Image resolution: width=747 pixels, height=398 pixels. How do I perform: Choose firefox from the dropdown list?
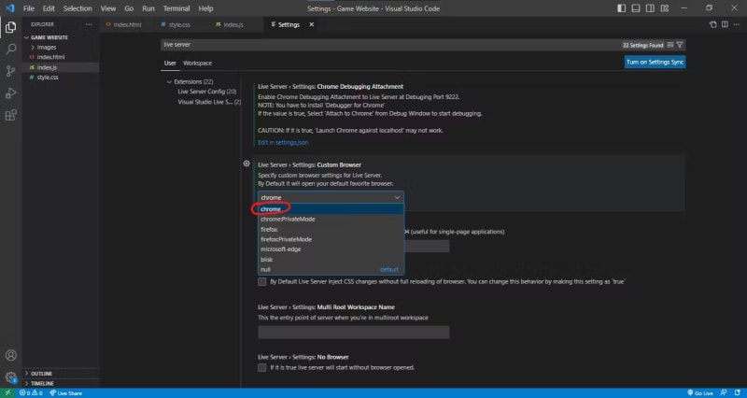click(331, 229)
